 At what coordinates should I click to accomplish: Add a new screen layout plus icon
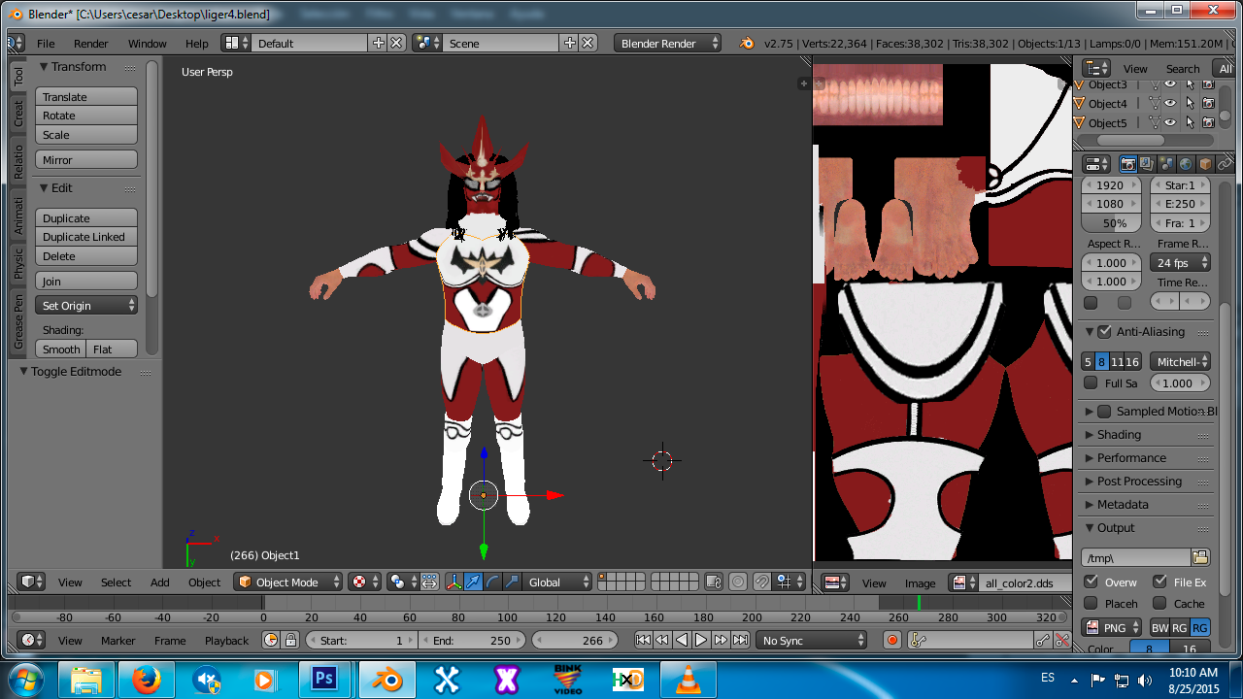tap(378, 43)
